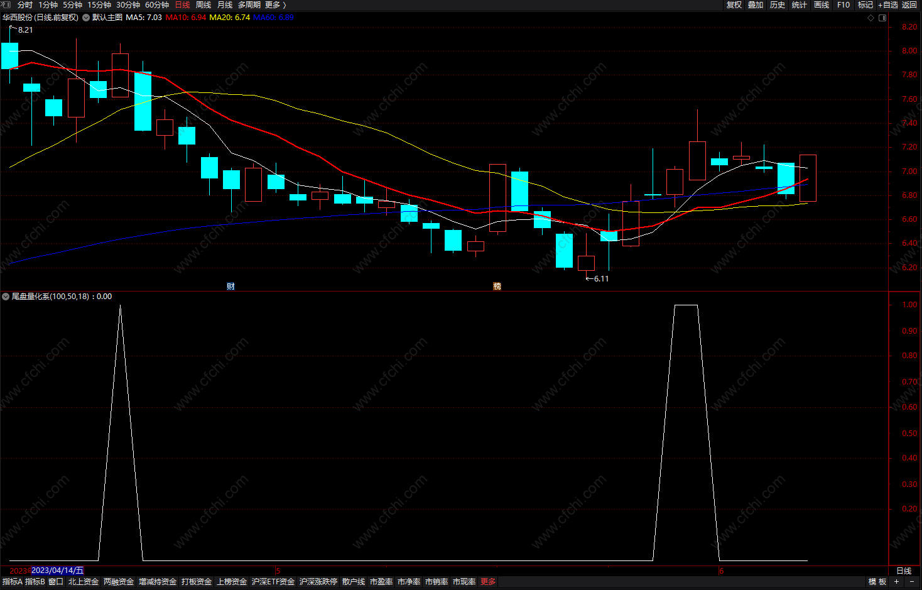Viewport: 922px width, 590px height.
Task: Select the 30分钟 period
Action: (128, 5)
